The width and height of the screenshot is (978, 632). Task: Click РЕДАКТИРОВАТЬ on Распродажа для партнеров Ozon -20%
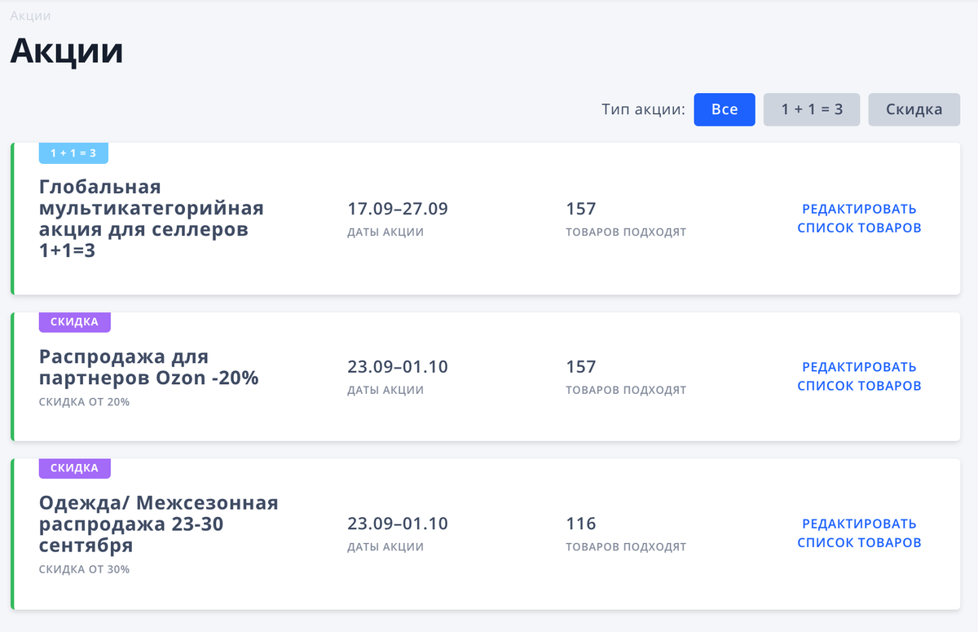coord(859,367)
